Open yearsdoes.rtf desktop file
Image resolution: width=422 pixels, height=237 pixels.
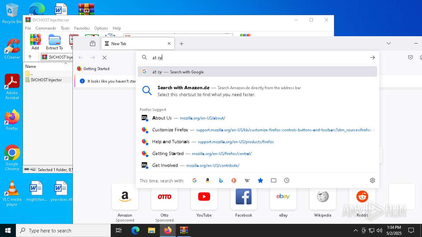point(61,191)
